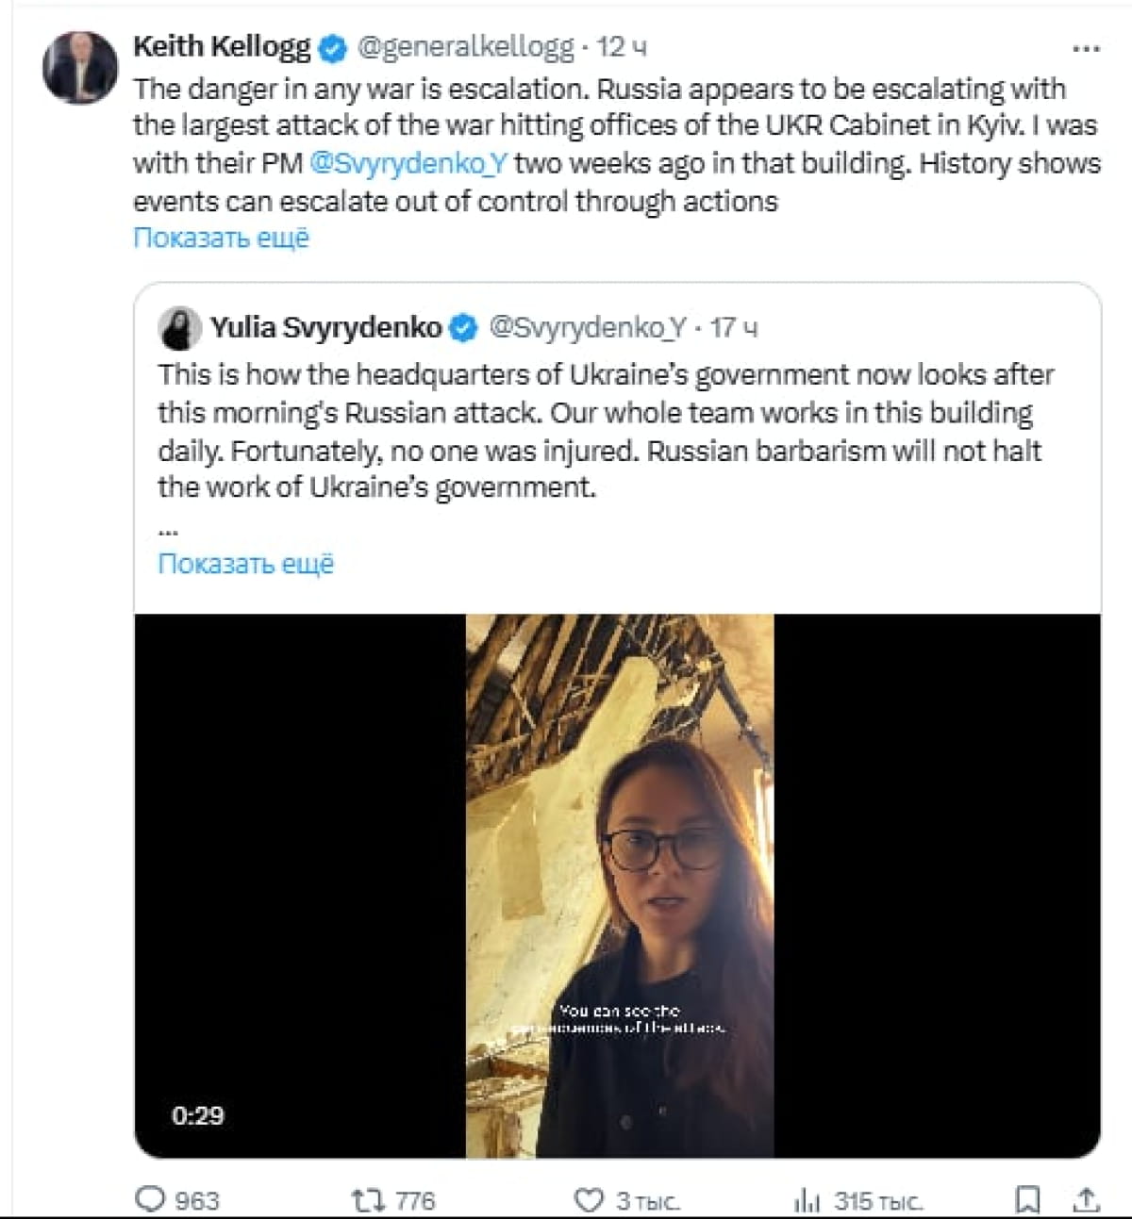Expand quoted tweet with Показать ещё
The width and height of the screenshot is (1132, 1219).
[x=245, y=564]
